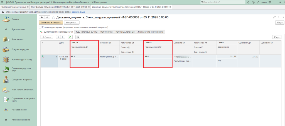Click the export list icon next to refresh

[x=78, y=37]
